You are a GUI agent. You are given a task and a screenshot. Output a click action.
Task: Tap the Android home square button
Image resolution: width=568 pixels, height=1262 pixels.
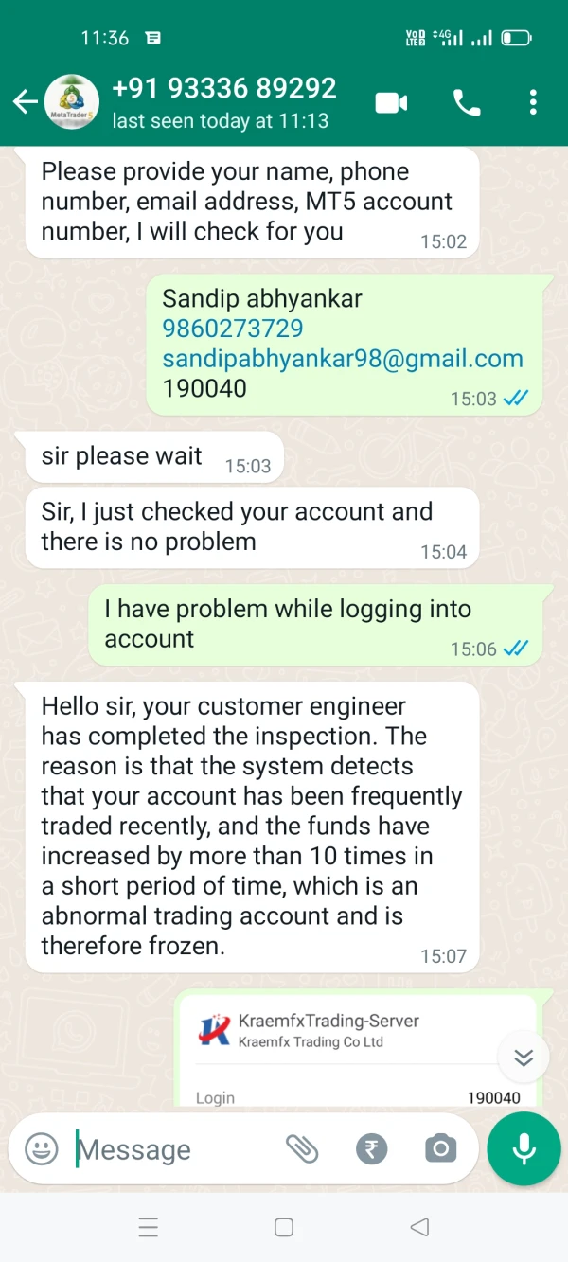pyautogui.click(x=284, y=1228)
